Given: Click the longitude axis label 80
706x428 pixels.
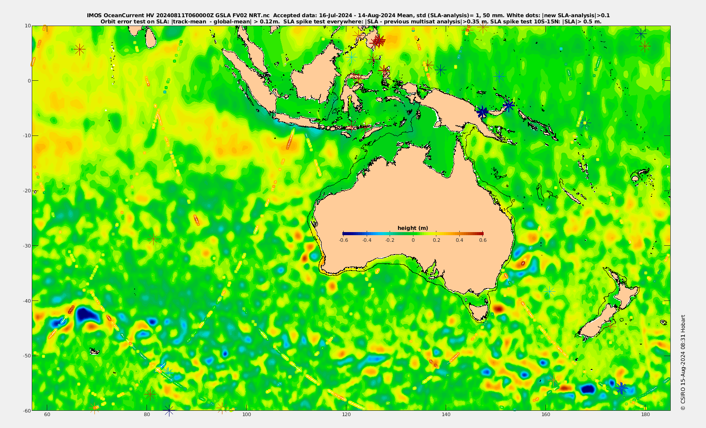Looking at the screenshot, I should tap(147, 414).
